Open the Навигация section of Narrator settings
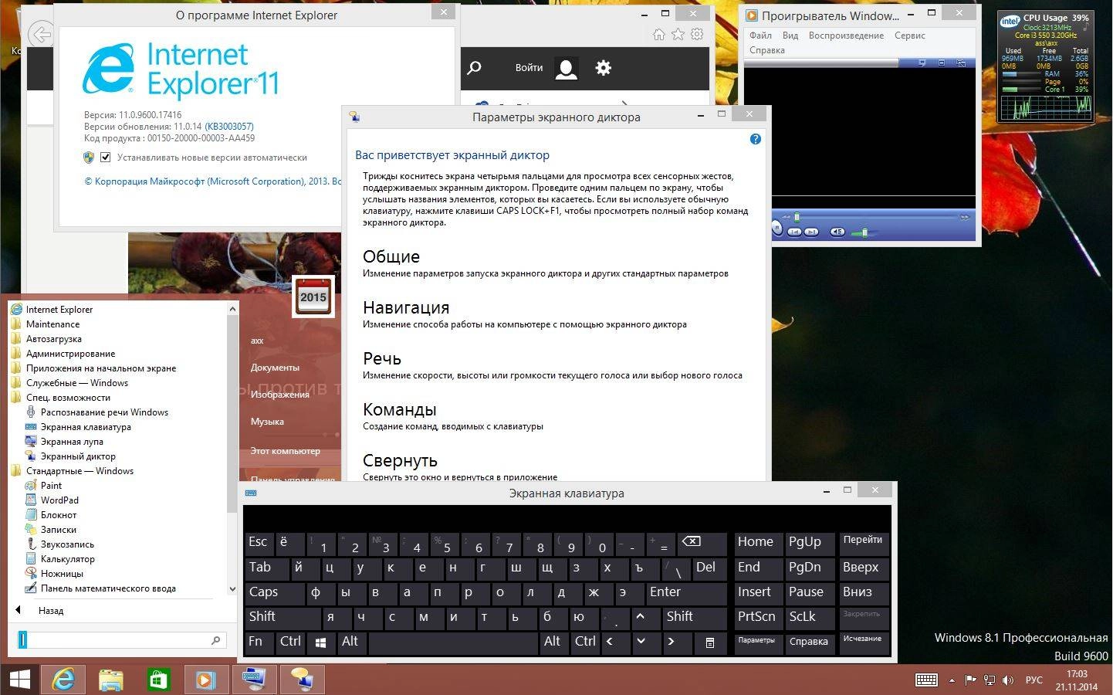This screenshot has width=1113, height=695. click(406, 307)
